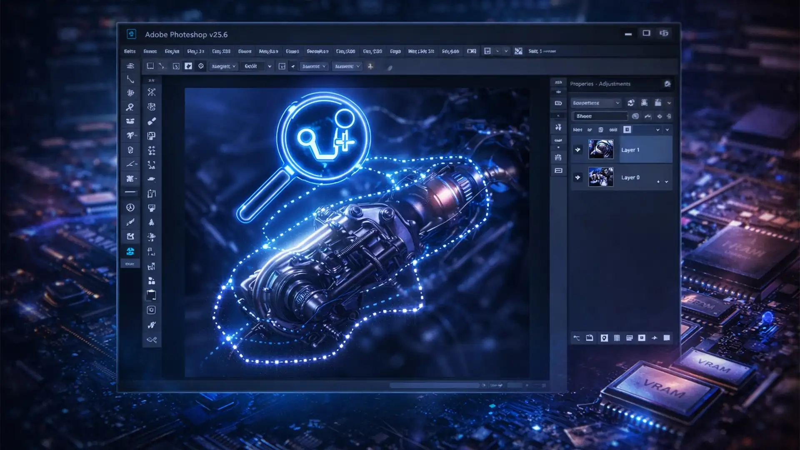Screen dimensions: 800x450
Task: Open the Properties panel settings icon
Action: (668, 84)
